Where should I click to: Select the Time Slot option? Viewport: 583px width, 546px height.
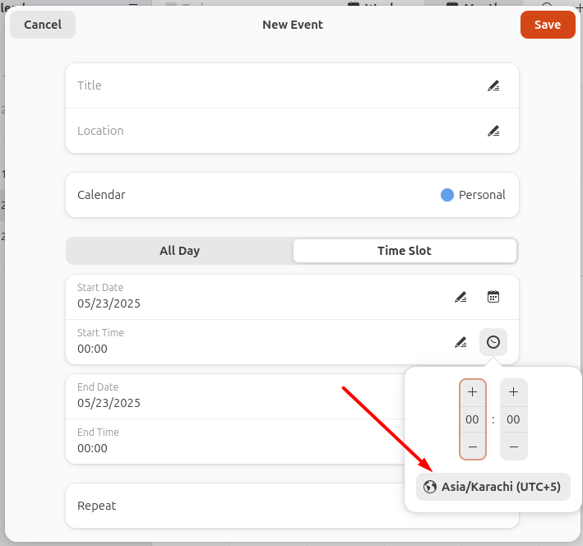click(x=405, y=251)
